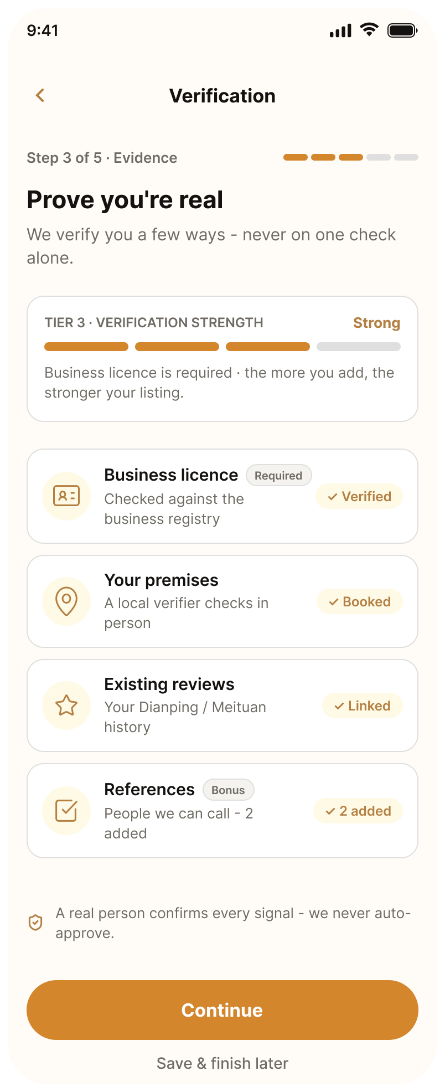Image resolution: width=445 pixels, height=1092 pixels.
Task: Open the References card
Action: 222,811
